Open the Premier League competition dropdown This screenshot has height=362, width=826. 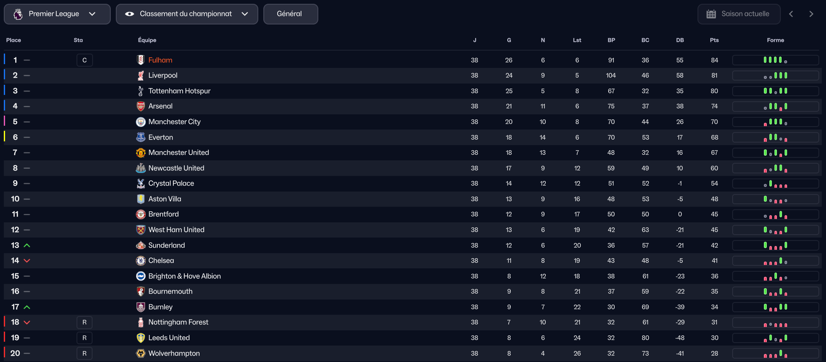pyautogui.click(x=57, y=14)
